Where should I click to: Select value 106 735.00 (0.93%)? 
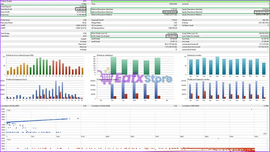(170, 12)
